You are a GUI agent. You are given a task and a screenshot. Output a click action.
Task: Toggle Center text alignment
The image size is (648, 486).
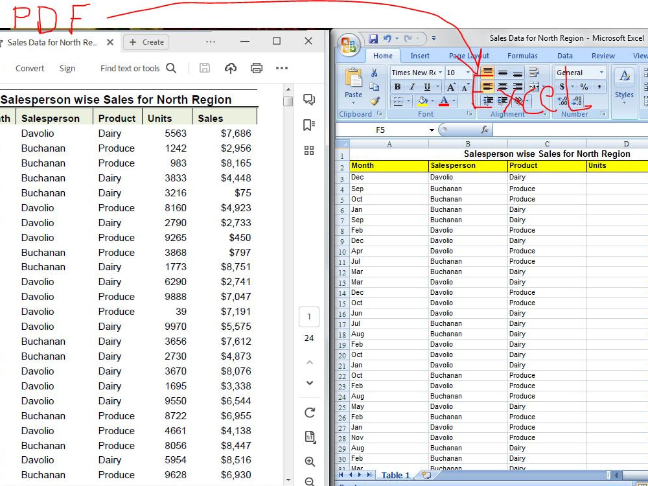(x=503, y=87)
